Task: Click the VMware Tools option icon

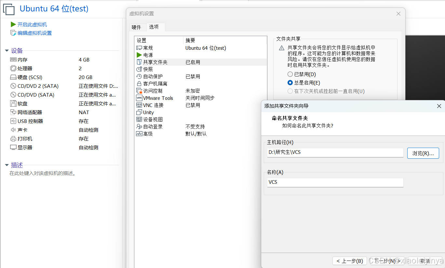Action: (x=139, y=98)
